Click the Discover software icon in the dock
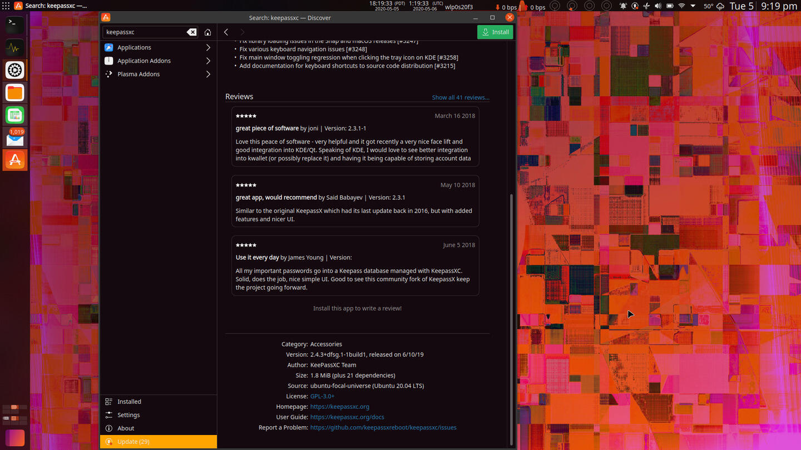The height and width of the screenshot is (450, 801). click(15, 160)
